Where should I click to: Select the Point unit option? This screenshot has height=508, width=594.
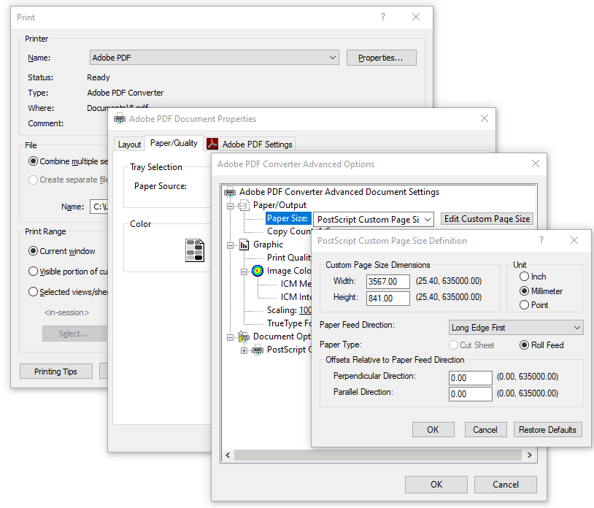point(524,305)
